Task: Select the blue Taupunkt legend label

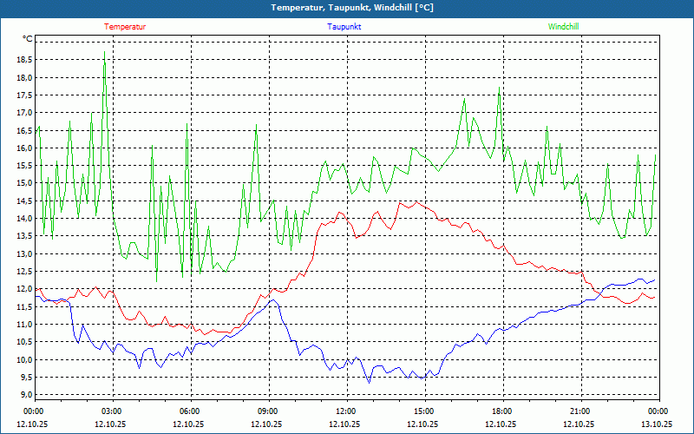Action: tap(344, 27)
